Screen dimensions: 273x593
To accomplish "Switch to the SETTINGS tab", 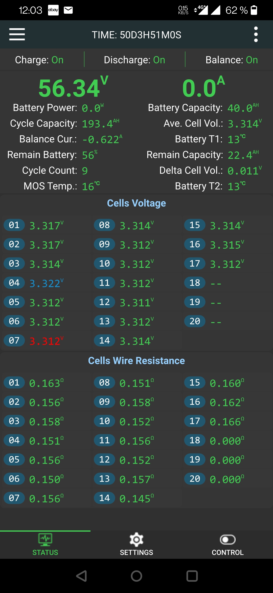I will click(136, 552).
